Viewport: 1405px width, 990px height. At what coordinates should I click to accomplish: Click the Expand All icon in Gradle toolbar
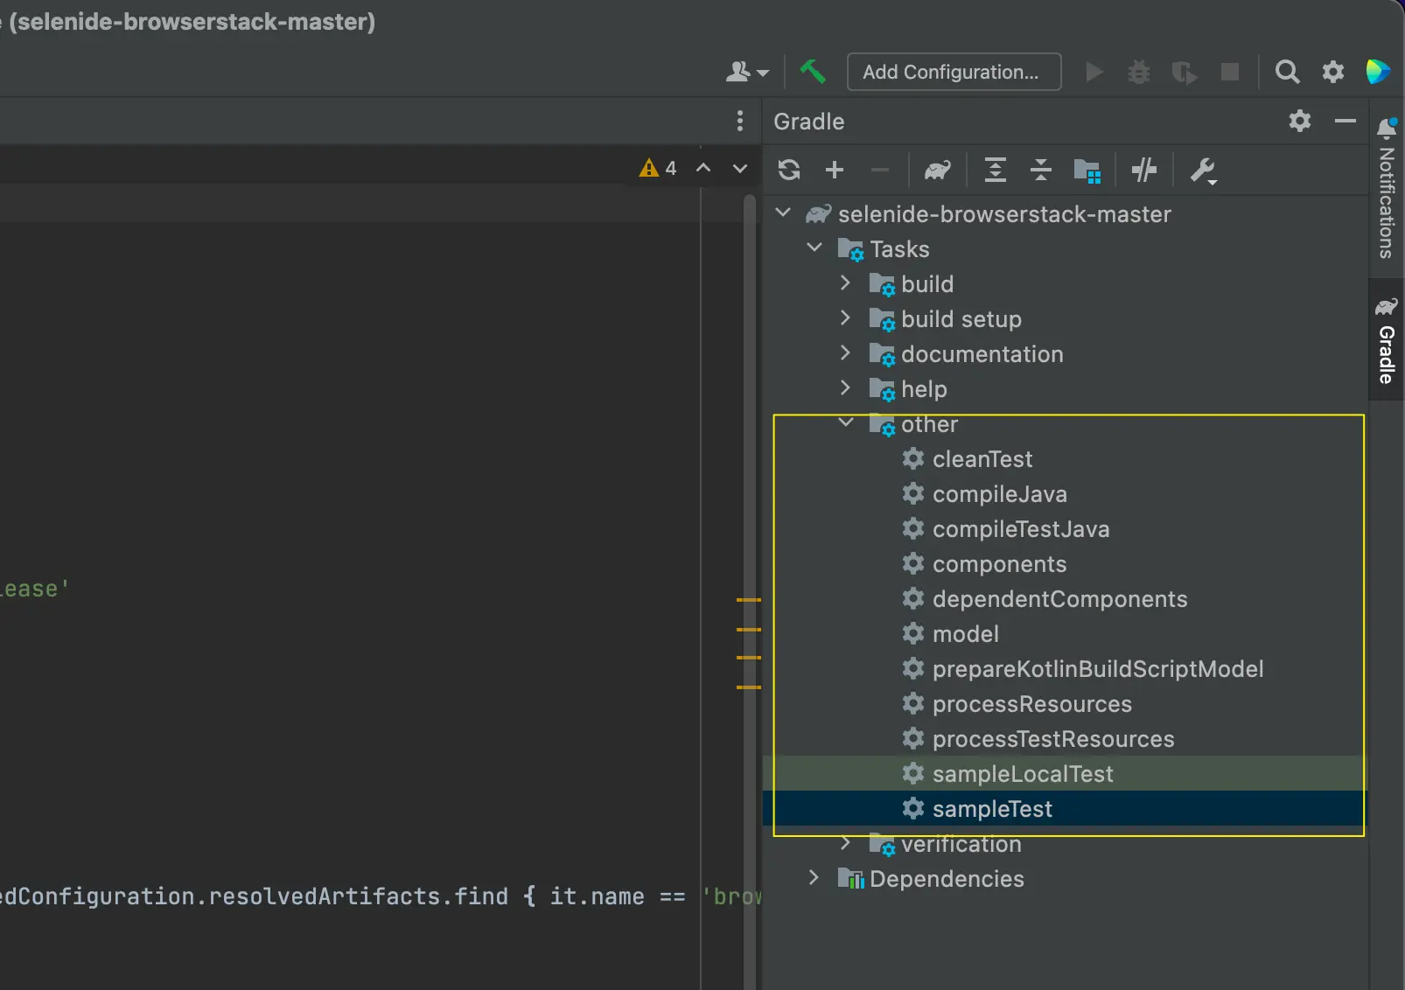995,170
